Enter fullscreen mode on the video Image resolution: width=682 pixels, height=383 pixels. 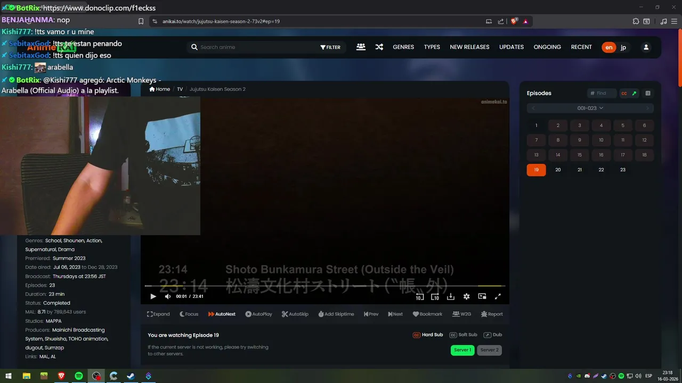498,296
